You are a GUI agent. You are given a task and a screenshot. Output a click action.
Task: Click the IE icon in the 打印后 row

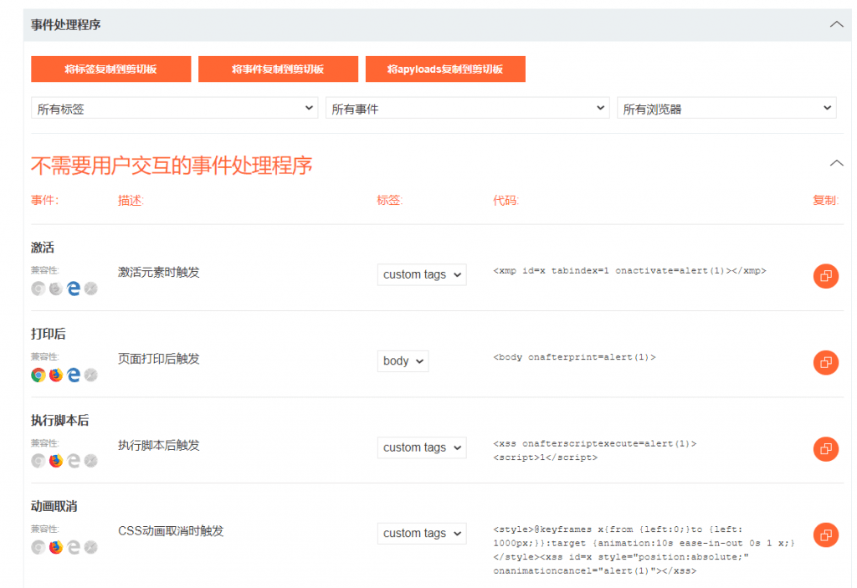click(74, 375)
